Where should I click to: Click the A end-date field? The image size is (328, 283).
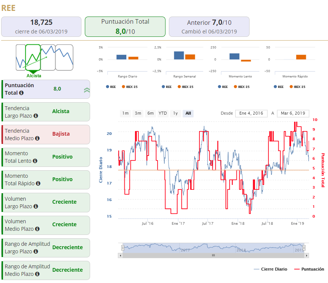tap(293, 113)
